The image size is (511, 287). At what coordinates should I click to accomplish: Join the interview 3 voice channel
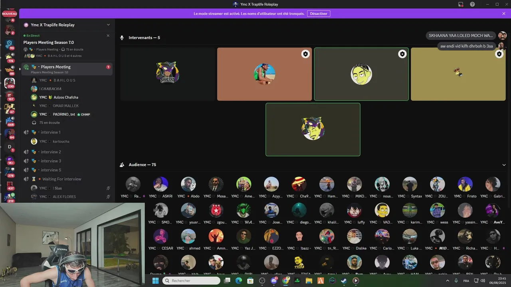point(67,161)
